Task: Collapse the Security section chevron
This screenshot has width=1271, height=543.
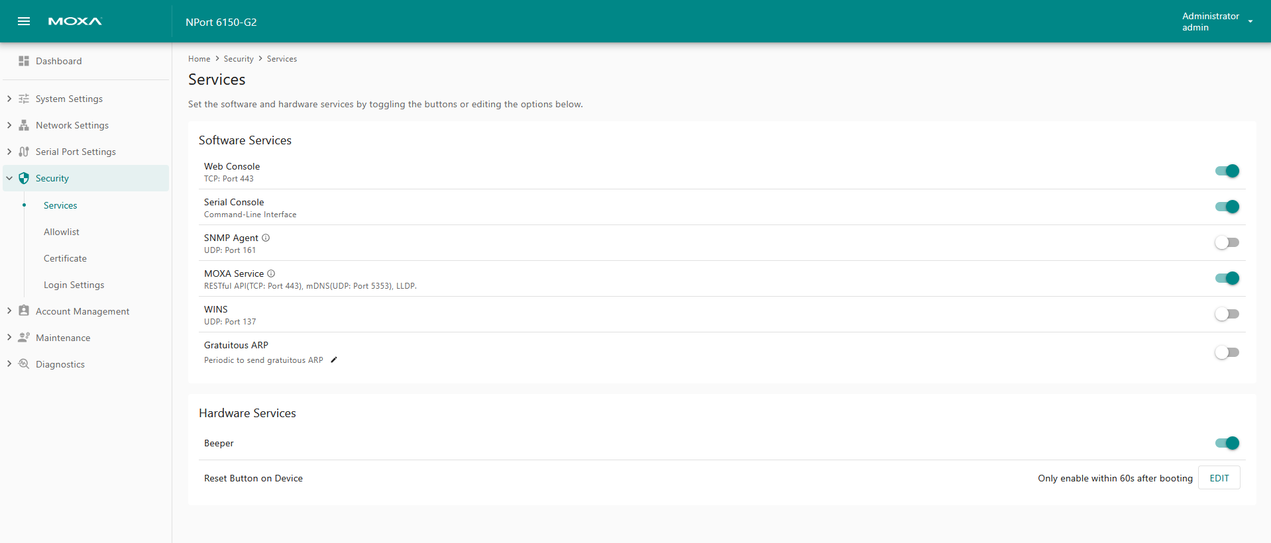Action: 9,178
